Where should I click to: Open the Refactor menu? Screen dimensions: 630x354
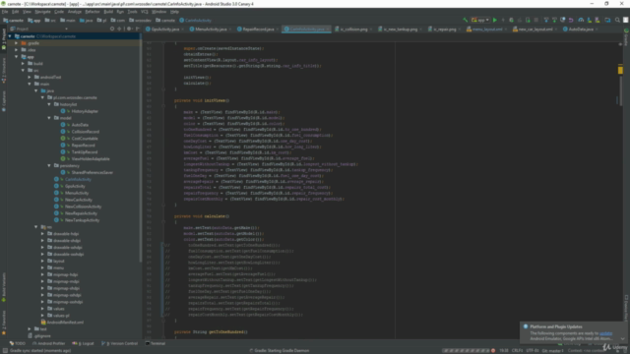pos(93,12)
